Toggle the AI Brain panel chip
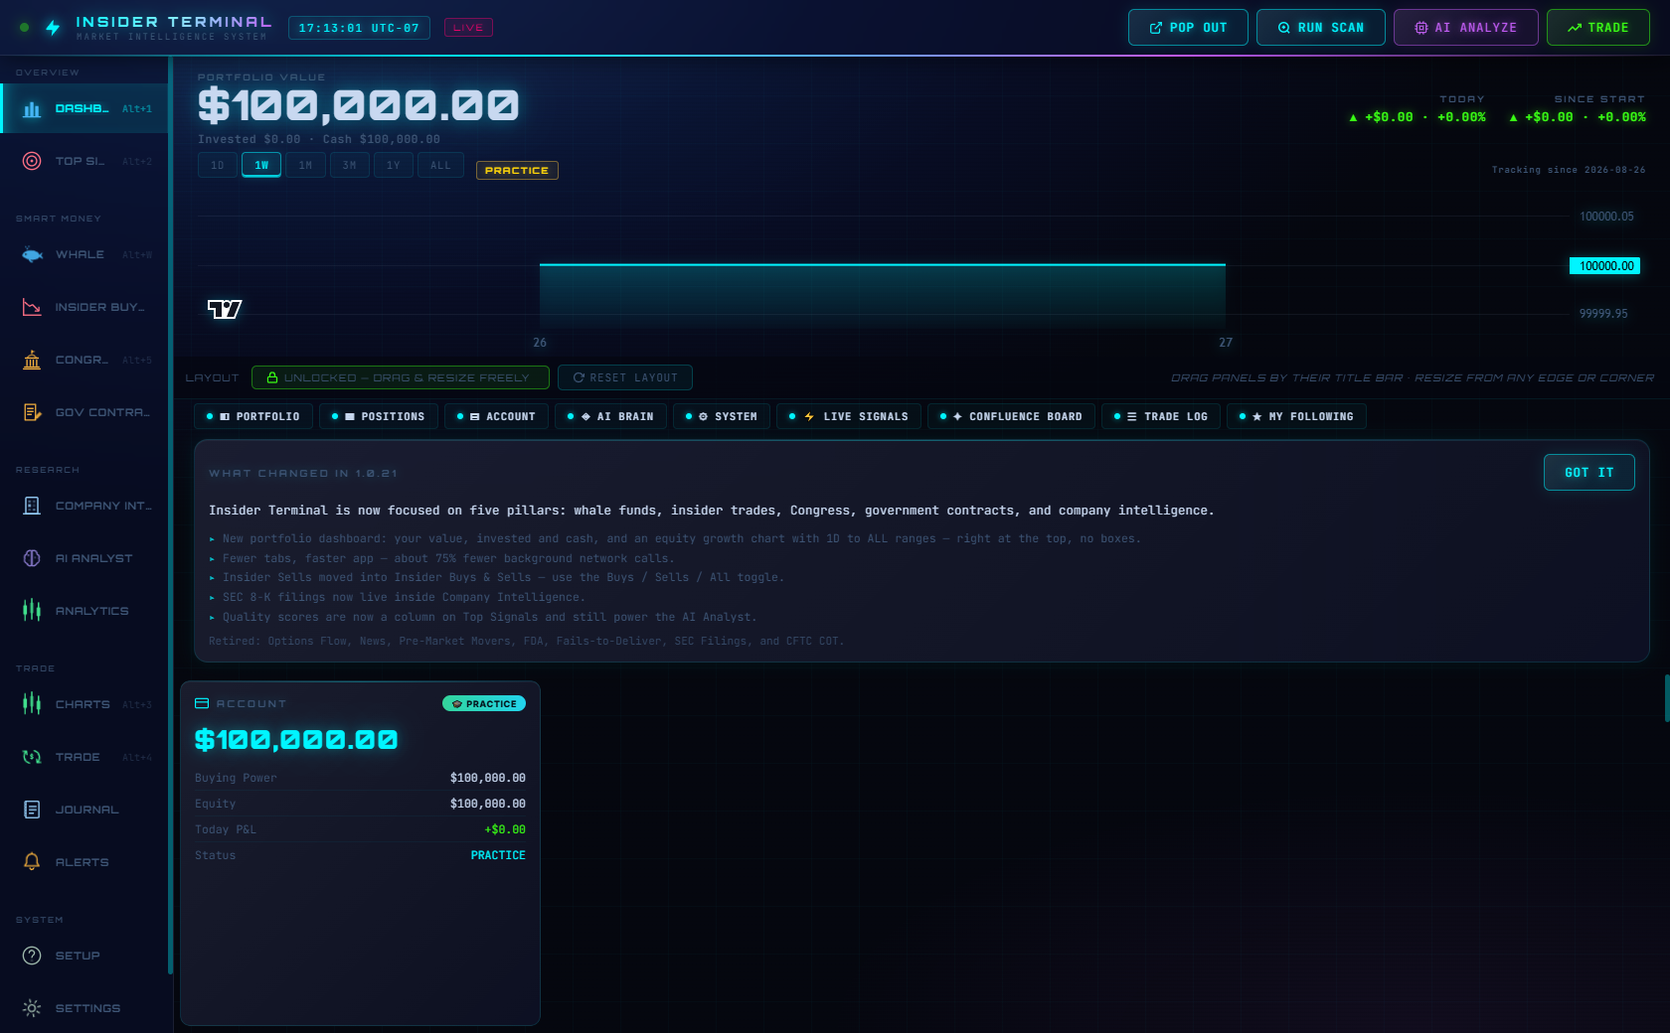The width and height of the screenshot is (1670, 1033). click(610, 416)
